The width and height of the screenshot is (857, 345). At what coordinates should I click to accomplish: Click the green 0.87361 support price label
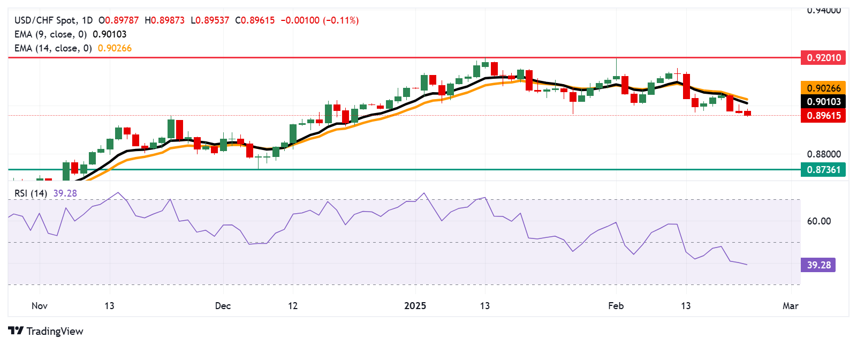coord(823,170)
